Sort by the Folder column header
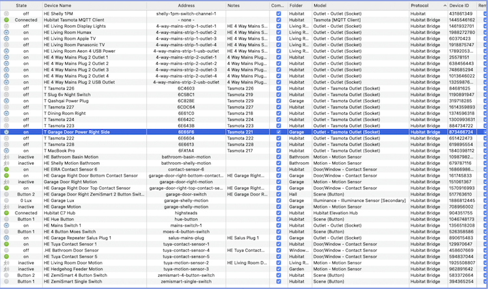The width and height of the screenshot is (488, 289). tap(300, 6)
